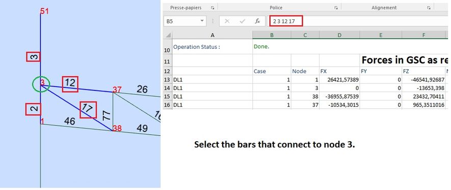Select column C header

click(305, 35)
